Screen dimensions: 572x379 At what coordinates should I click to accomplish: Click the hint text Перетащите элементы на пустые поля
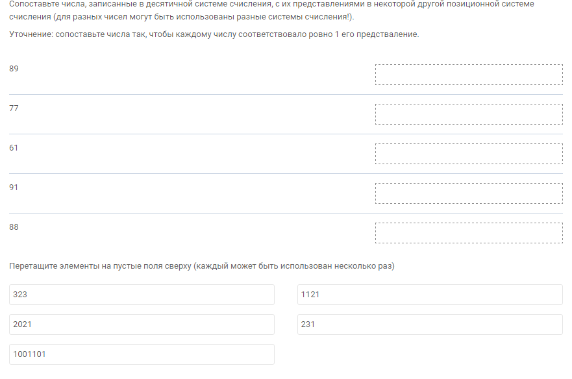[x=202, y=266]
